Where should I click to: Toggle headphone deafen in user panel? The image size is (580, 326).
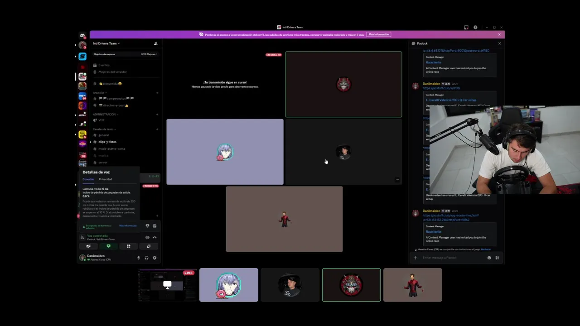pyautogui.click(x=146, y=258)
